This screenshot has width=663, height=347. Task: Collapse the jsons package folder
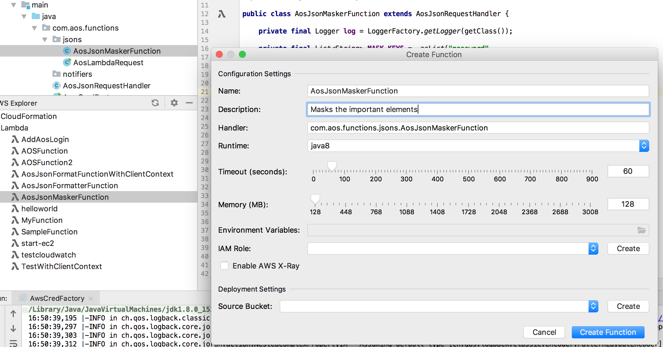click(45, 40)
